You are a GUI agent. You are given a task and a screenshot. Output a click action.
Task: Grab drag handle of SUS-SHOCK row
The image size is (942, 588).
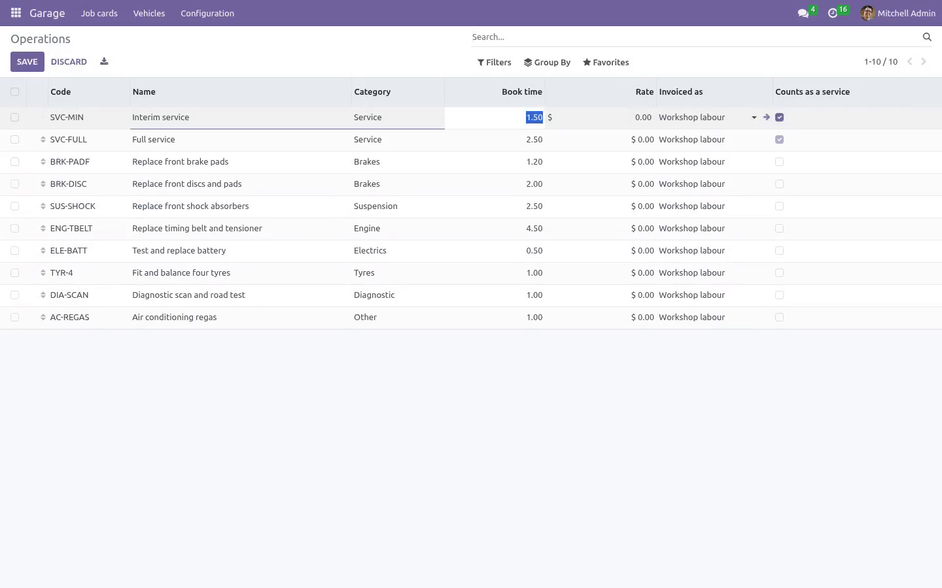[x=43, y=206]
